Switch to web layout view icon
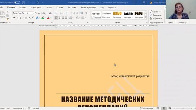The width and height of the screenshot is (196, 110). [170, 108]
